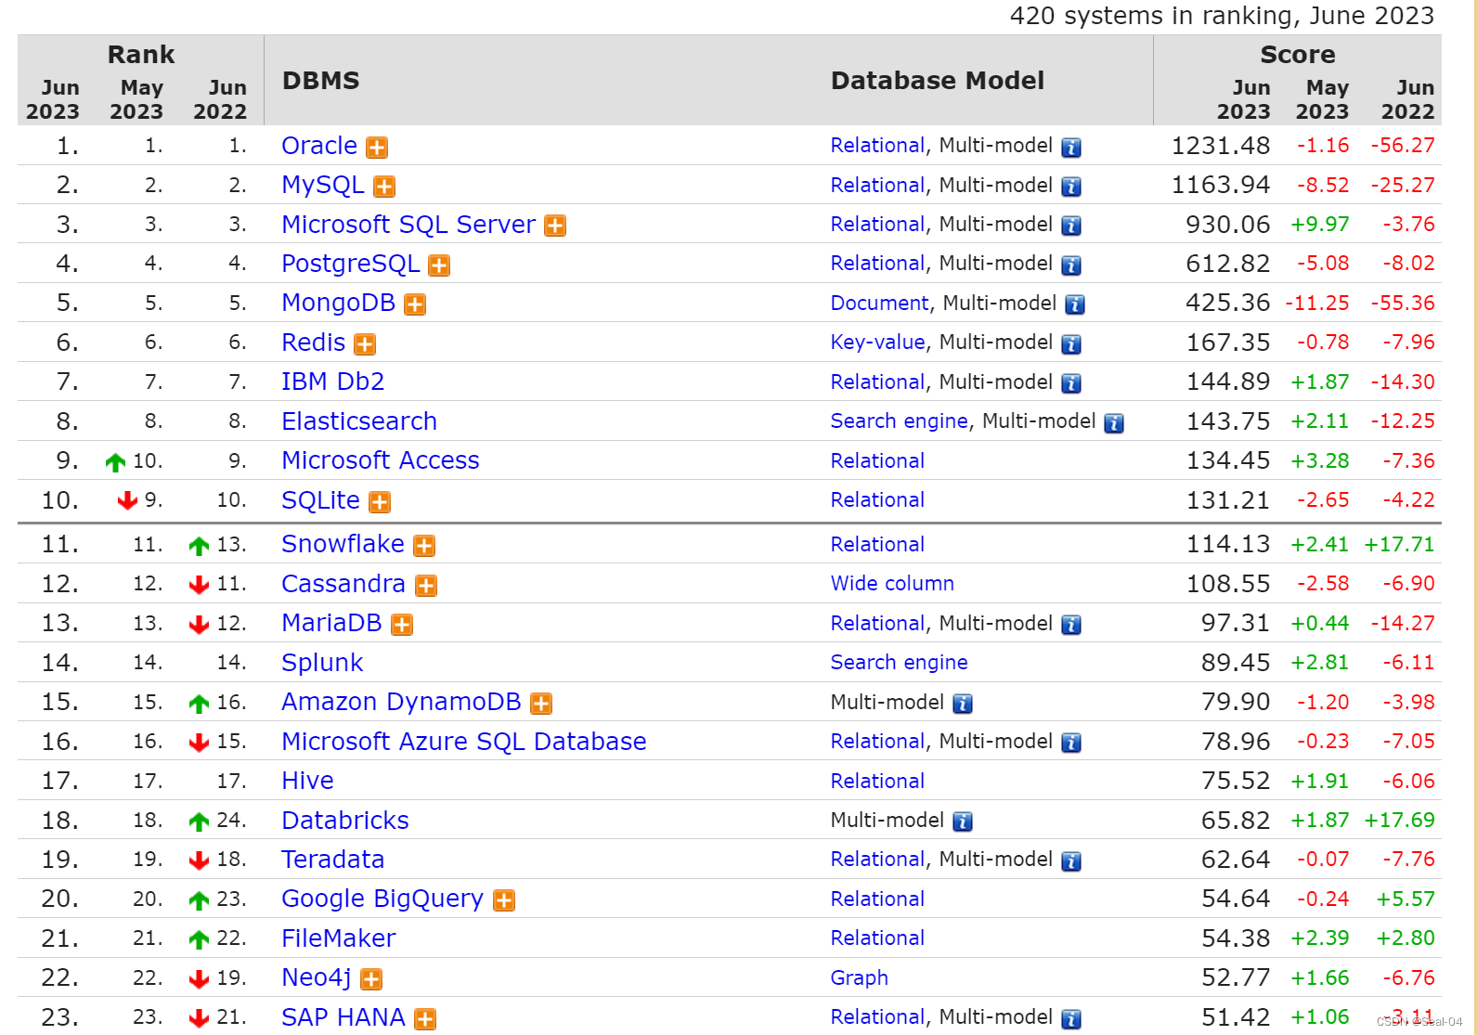Click the info icon in Teradata's row

point(1071,861)
